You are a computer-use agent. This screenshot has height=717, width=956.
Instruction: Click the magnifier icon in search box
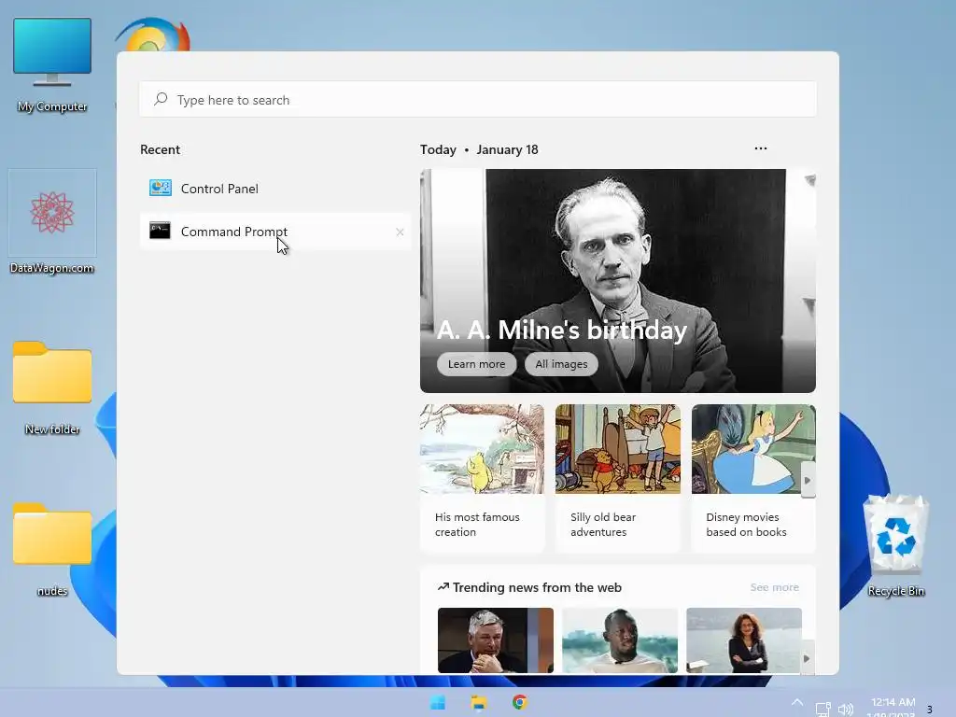coord(161,99)
